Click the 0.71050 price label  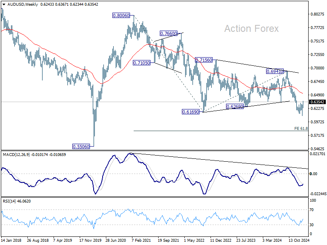coord(141,63)
